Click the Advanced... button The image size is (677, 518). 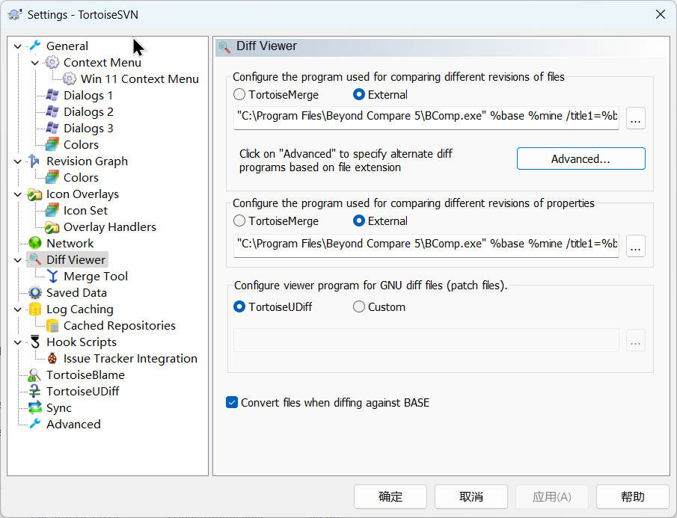click(580, 158)
